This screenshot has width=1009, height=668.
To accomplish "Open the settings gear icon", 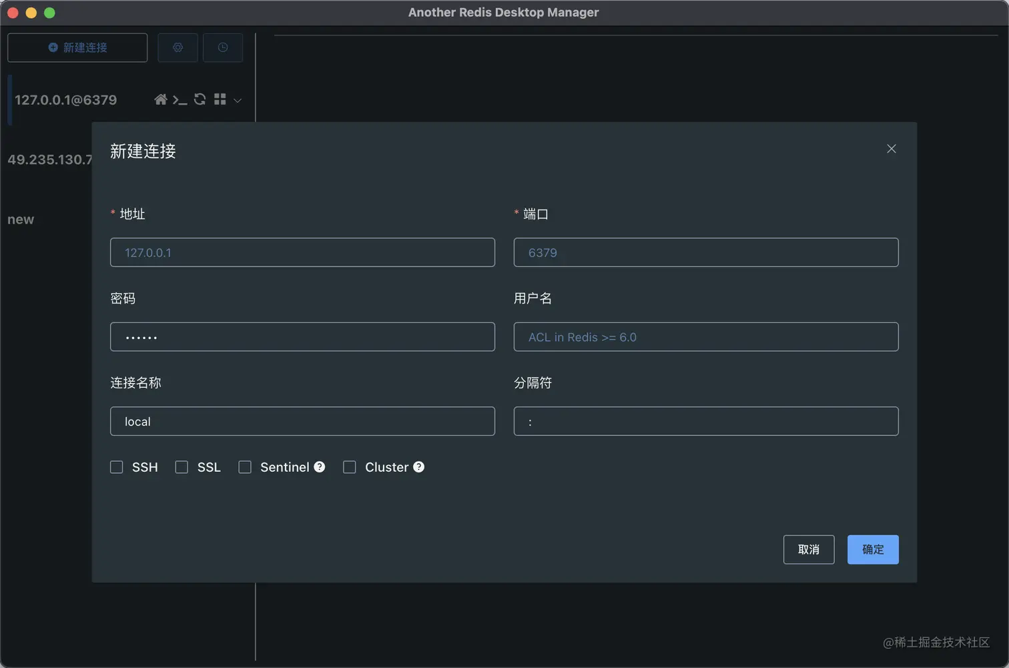I will pyautogui.click(x=178, y=47).
